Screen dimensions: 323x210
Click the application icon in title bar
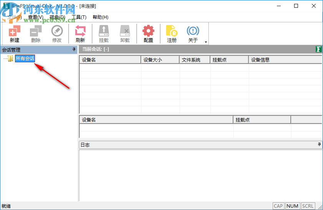pos(6,6)
